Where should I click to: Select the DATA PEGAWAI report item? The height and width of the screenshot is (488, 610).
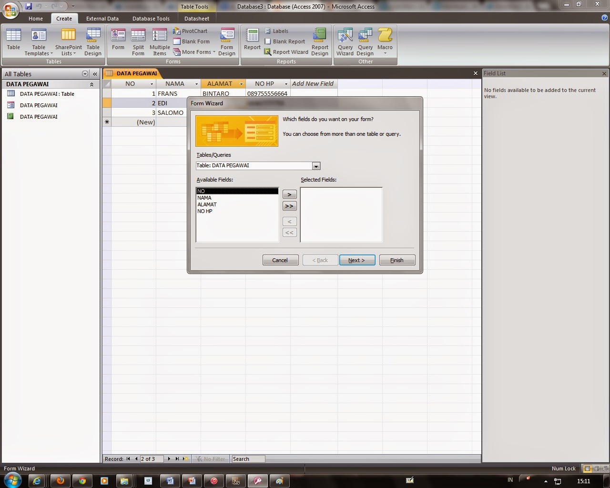tap(39, 117)
